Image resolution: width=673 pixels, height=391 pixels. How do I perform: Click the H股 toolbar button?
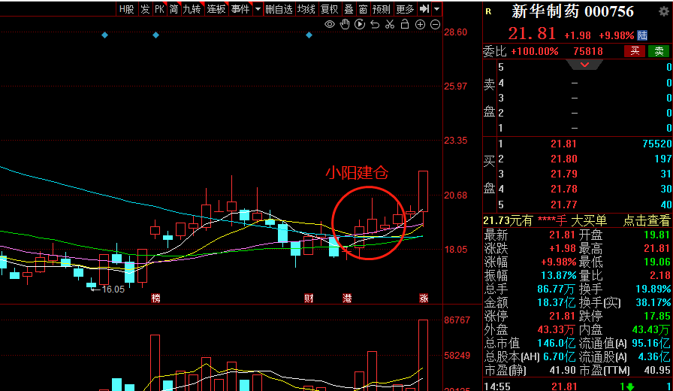click(127, 9)
